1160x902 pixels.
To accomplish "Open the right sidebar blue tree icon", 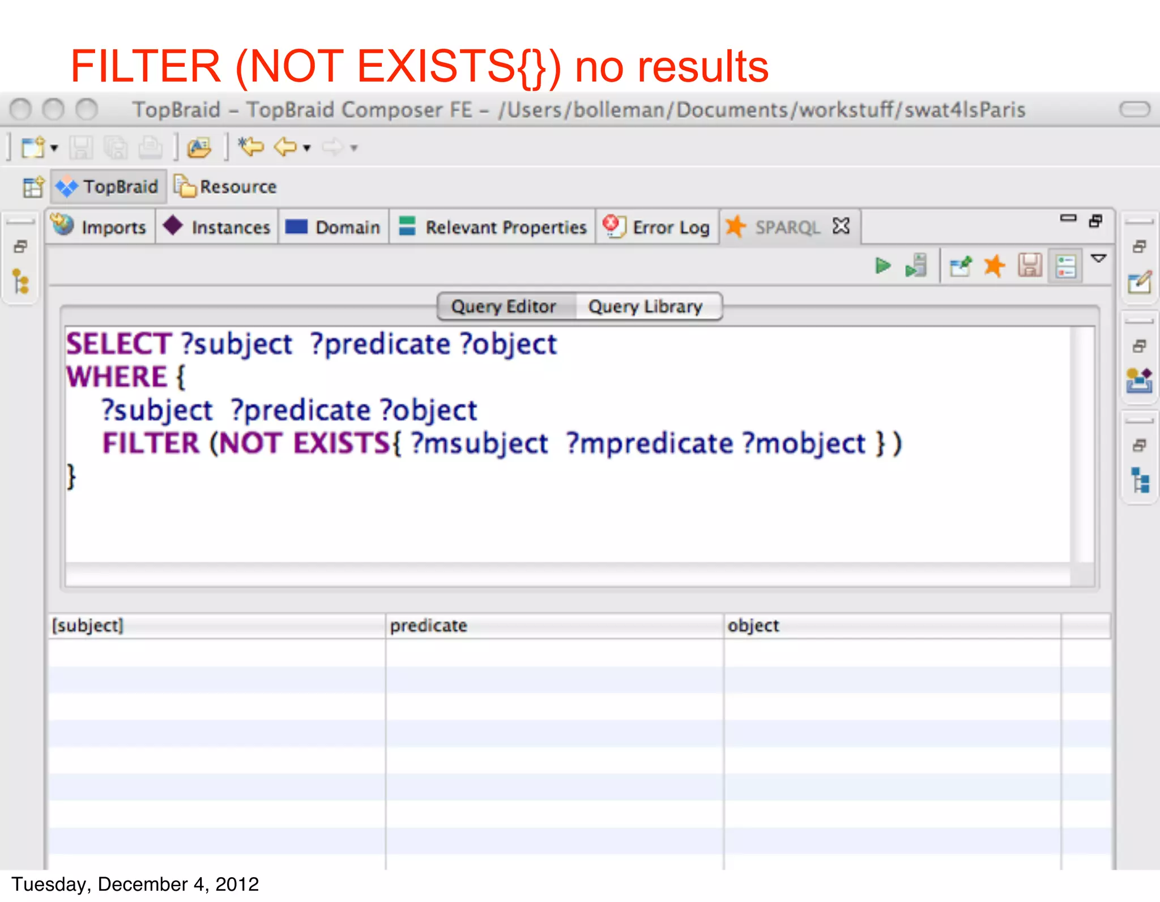I will pyautogui.click(x=1140, y=480).
